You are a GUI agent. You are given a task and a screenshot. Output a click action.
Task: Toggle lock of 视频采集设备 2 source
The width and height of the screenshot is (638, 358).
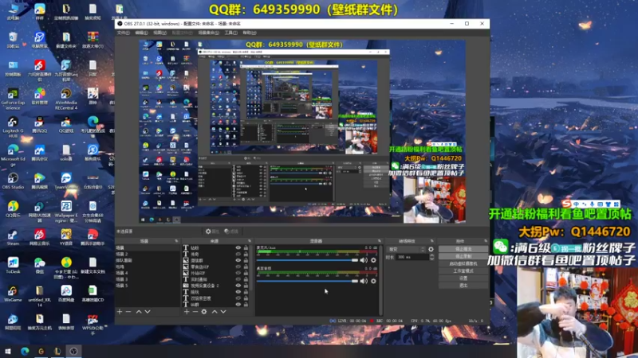coord(246,286)
